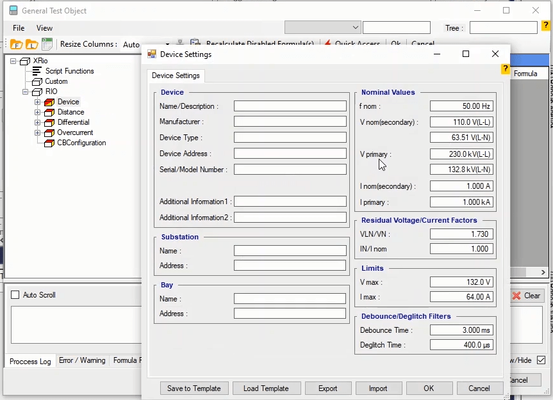Click the second folder icon in toolbar
553x400 pixels.
[x=31, y=44]
